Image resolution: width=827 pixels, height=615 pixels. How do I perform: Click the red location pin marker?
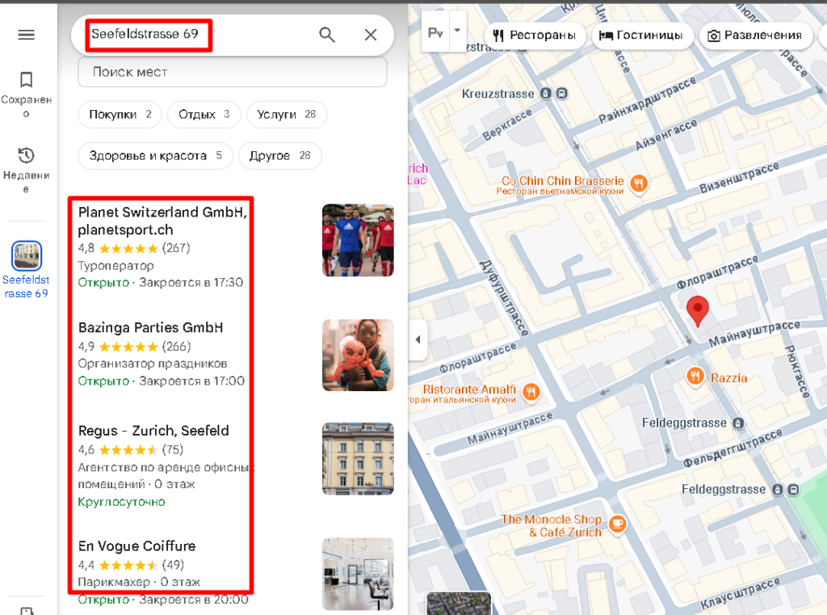tap(697, 310)
